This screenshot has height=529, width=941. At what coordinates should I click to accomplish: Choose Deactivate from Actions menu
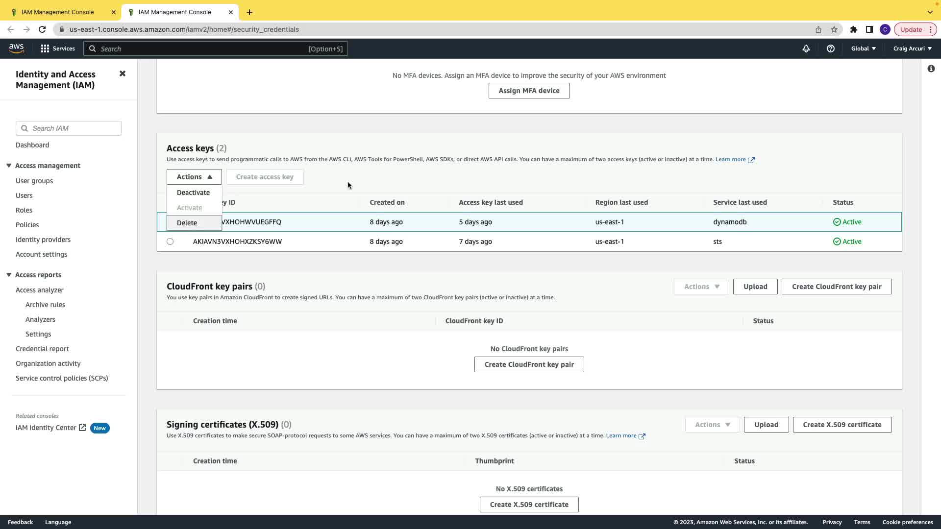[x=193, y=192]
